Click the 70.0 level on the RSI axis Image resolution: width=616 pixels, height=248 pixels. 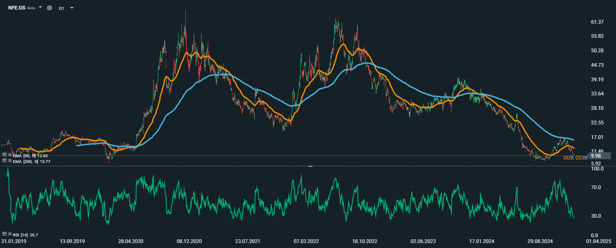click(x=596, y=187)
